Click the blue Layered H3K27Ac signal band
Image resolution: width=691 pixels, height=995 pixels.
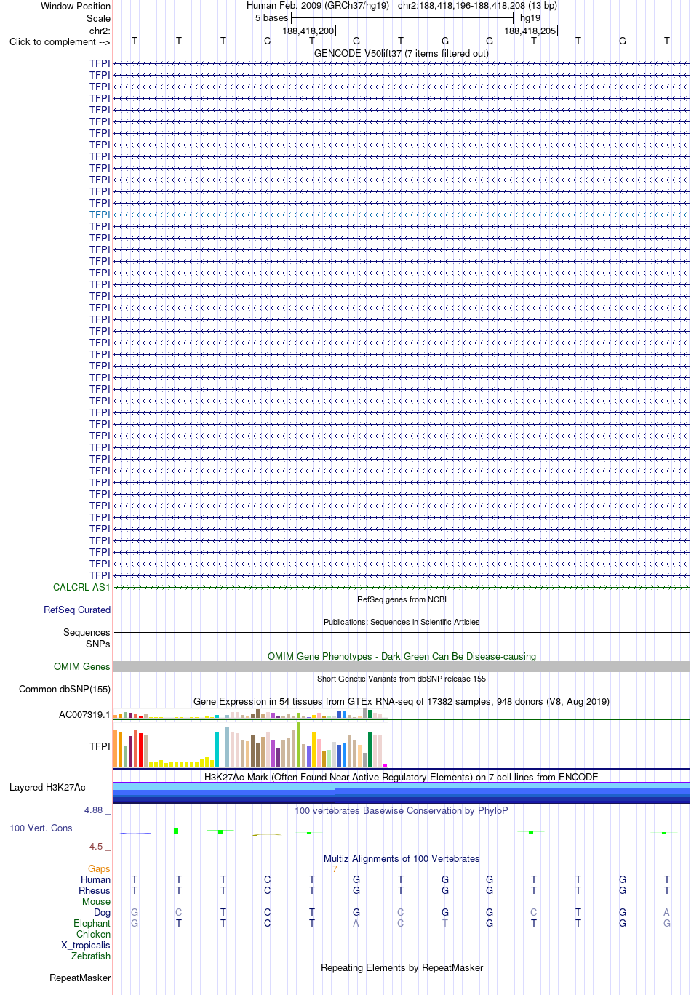click(402, 793)
